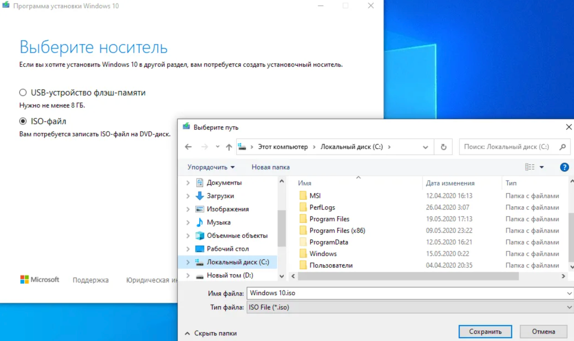Select Новый том (D:) in navigation pane

pos(230,275)
